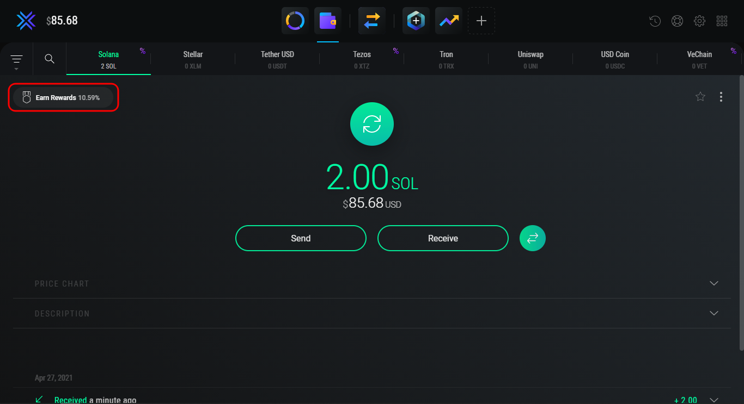This screenshot has width=744, height=404.
Task: Open the hexagon plus app icon
Action: point(416,21)
